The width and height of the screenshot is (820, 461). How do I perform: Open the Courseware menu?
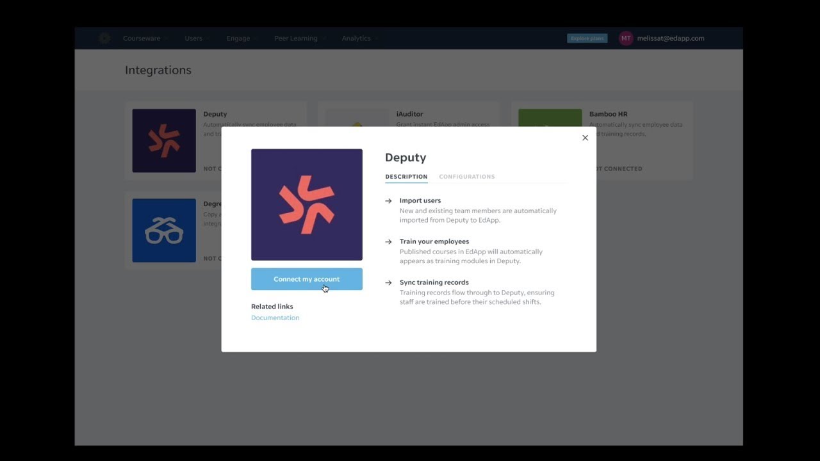point(145,38)
